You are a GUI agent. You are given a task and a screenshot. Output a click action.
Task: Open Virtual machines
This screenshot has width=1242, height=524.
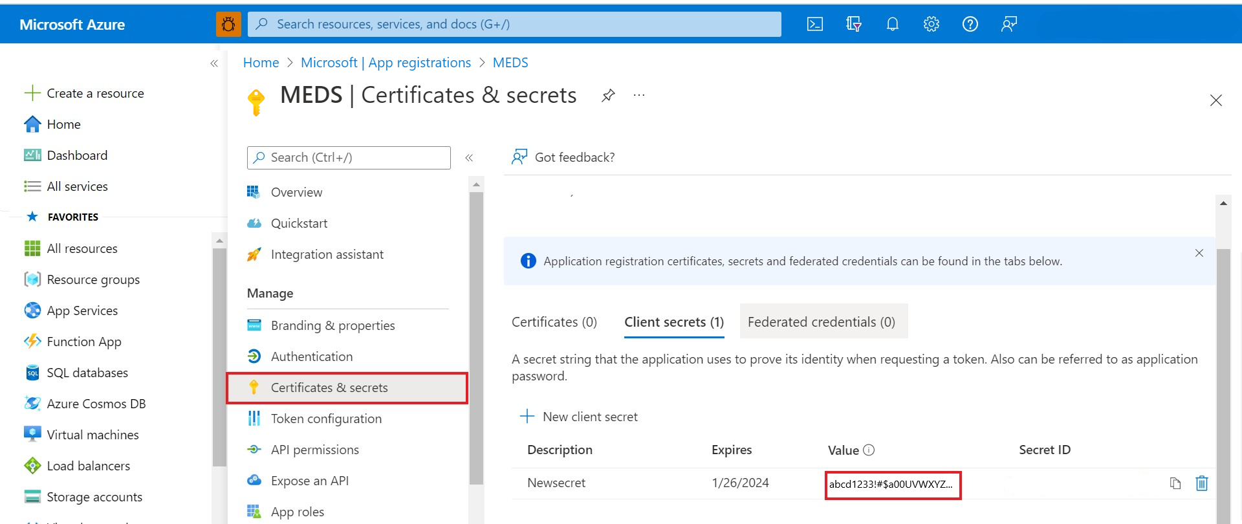pyautogui.click(x=81, y=435)
